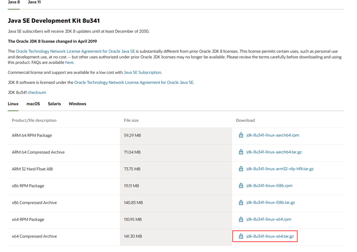Open the JDK 8u341 checksum link
This screenshot has height=252, width=357.
click(37, 92)
